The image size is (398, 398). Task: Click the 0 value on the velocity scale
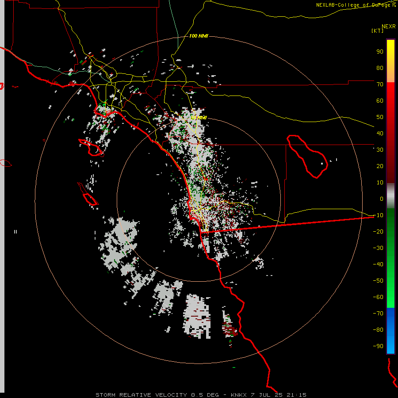pos(382,199)
